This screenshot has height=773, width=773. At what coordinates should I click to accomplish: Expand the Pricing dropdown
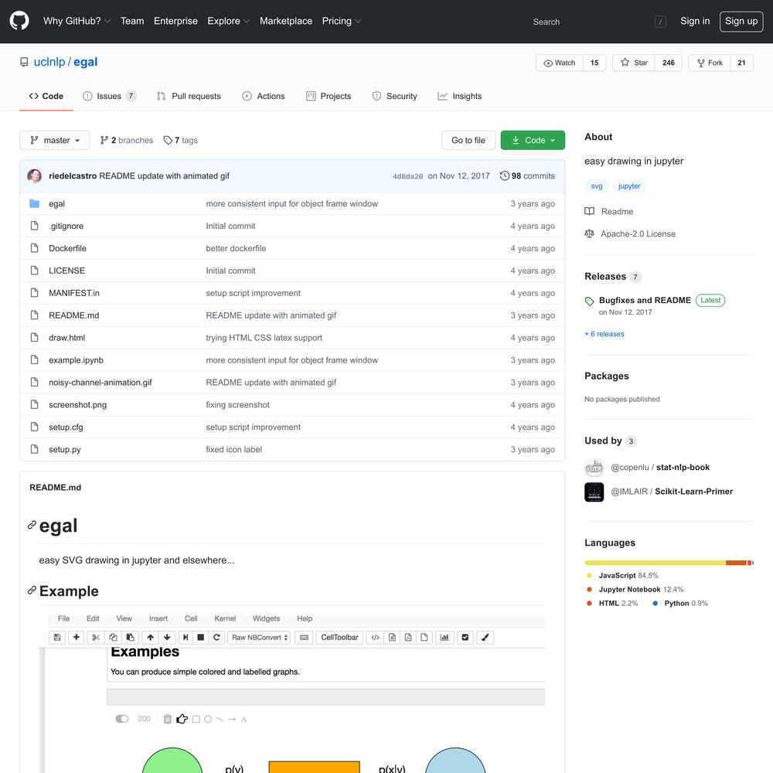(x=342, y=21)
